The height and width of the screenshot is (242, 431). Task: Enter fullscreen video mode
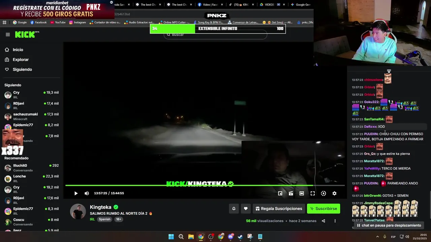coord(312,193)
